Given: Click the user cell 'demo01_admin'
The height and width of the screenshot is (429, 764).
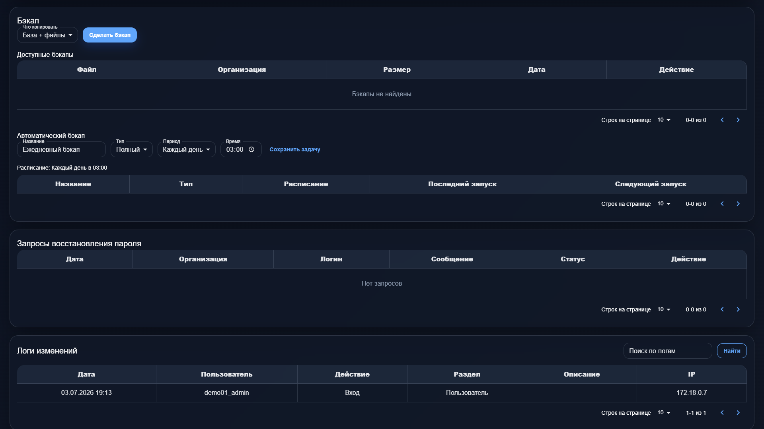Looking at the screenshot, I should pyautogui.click(x=227, y=392).
